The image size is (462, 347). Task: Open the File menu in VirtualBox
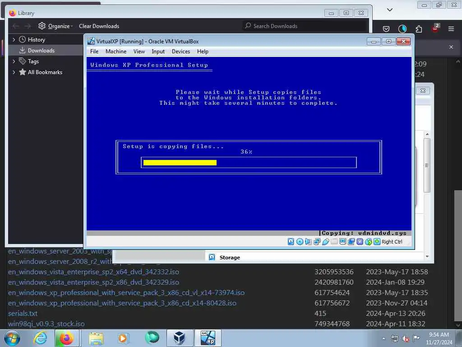click(94, 52)
